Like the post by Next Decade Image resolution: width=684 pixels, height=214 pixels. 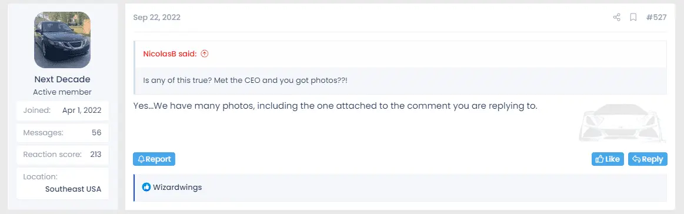tap(608, 159)
